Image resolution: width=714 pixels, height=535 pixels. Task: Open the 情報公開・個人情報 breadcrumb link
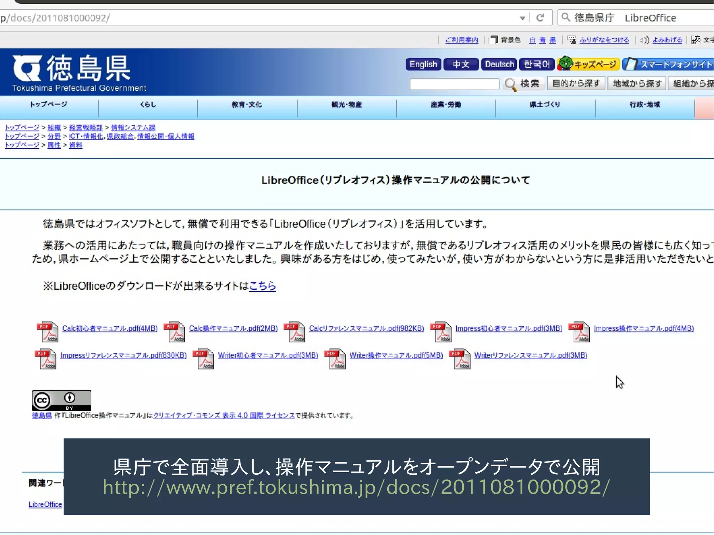click(x=166, y=136)
